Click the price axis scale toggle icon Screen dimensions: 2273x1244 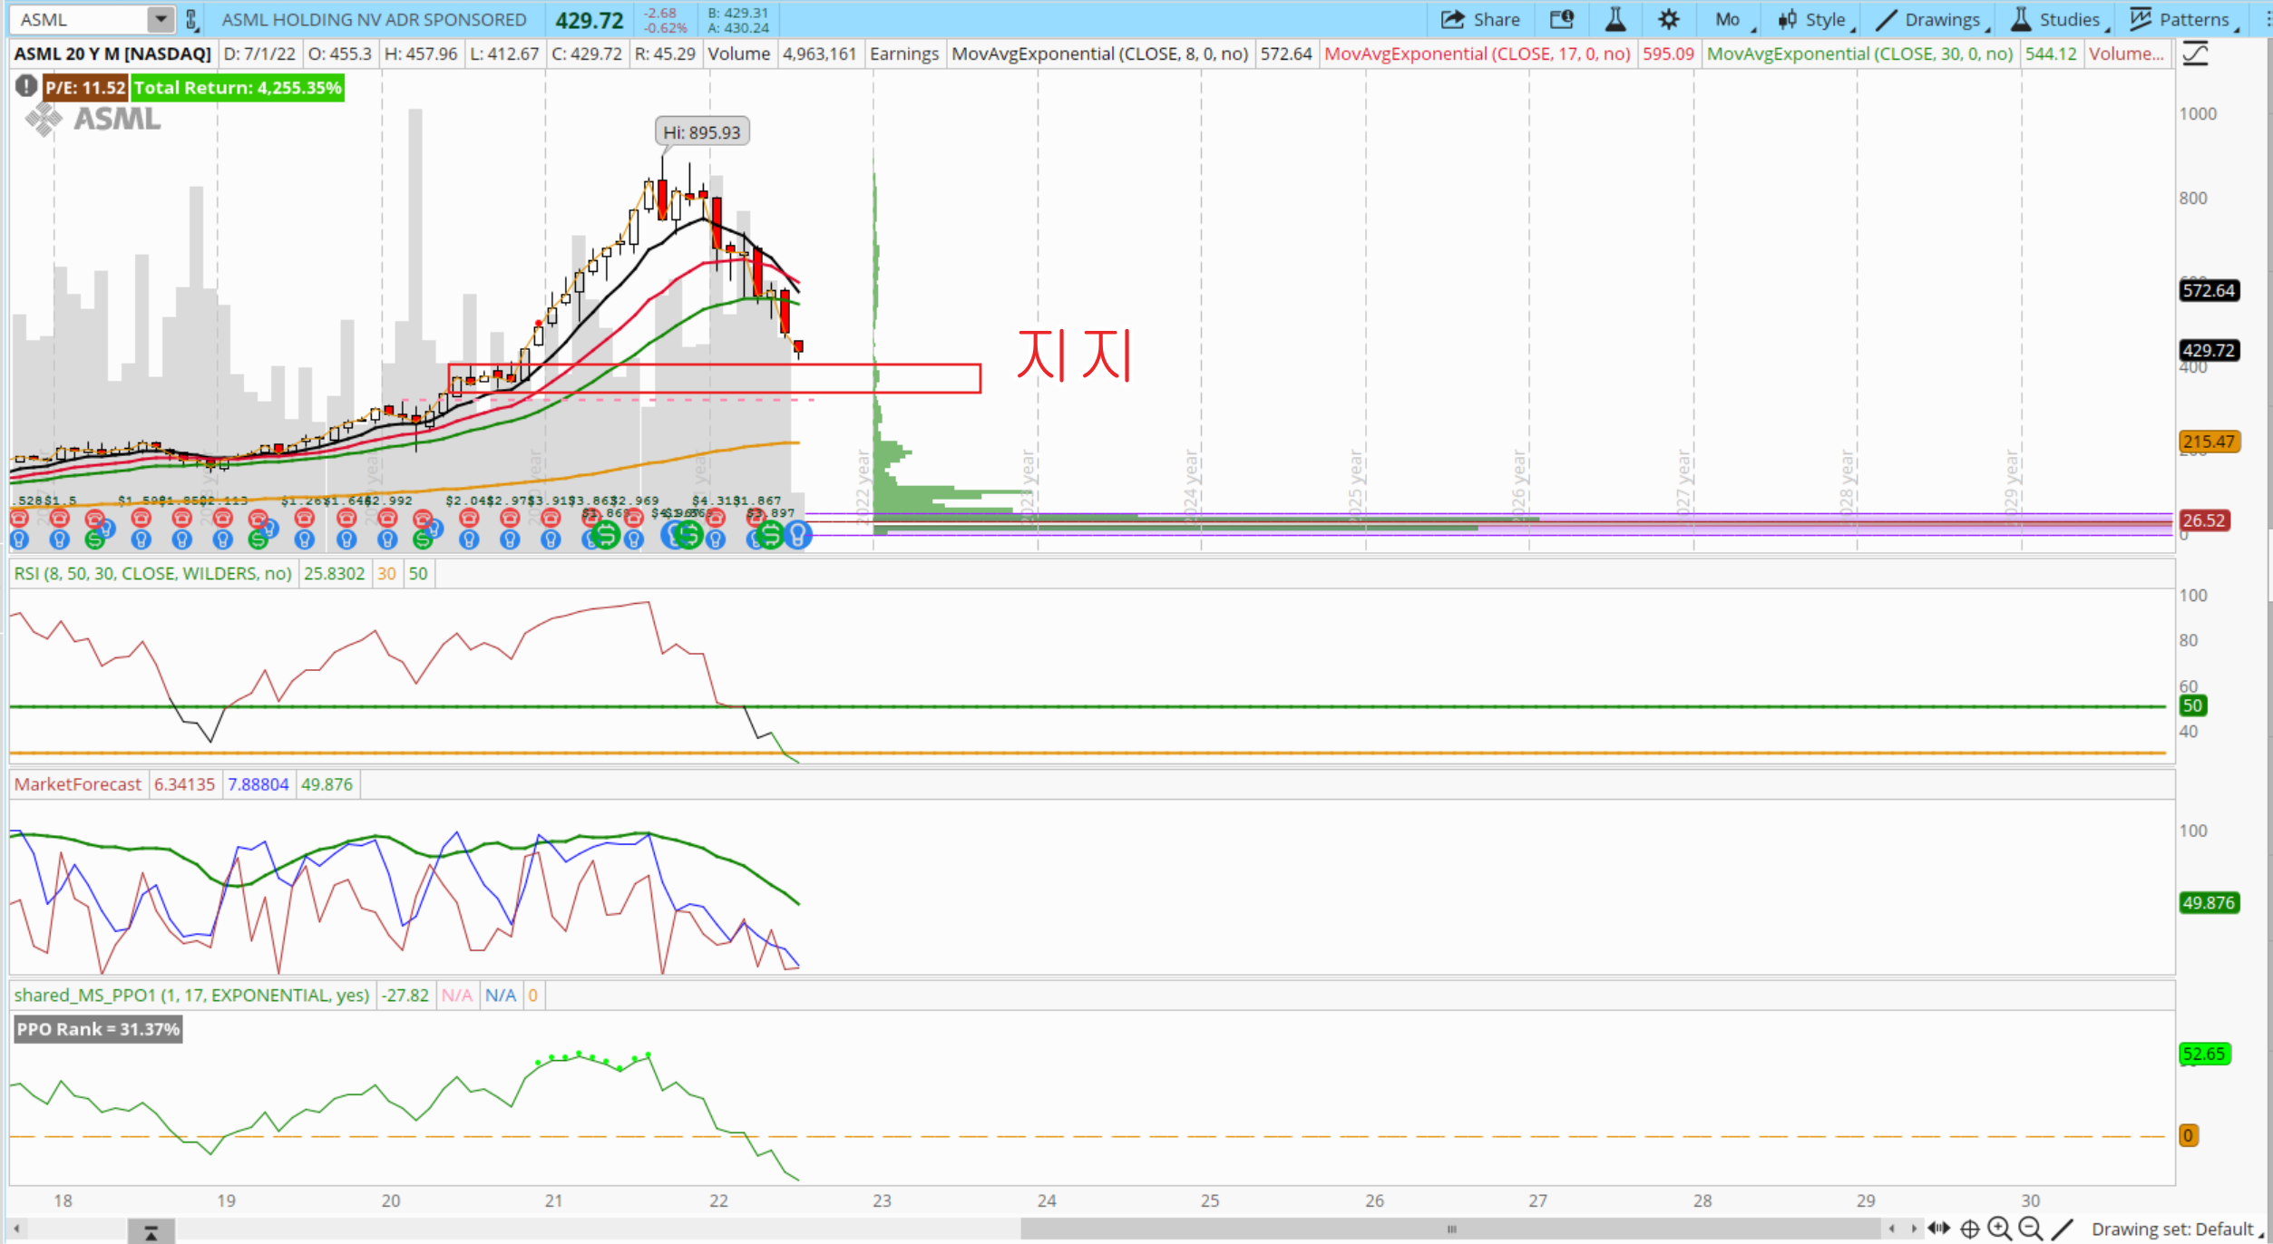coord(2195,53)
